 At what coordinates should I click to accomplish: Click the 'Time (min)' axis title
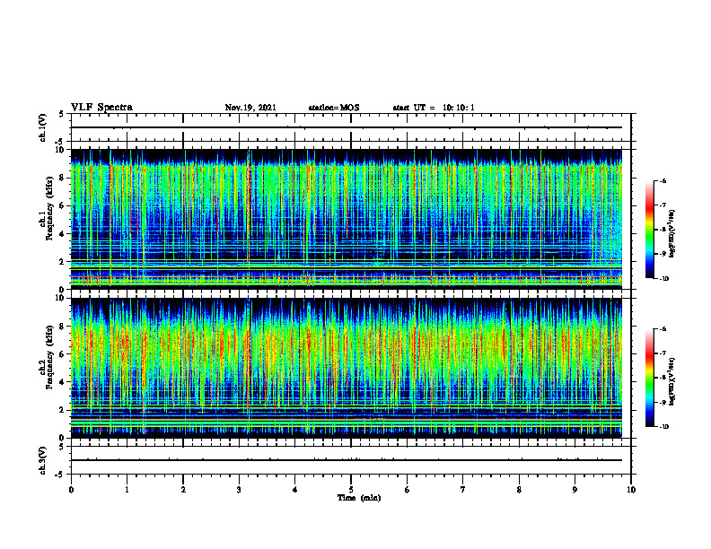pos(359,498)
